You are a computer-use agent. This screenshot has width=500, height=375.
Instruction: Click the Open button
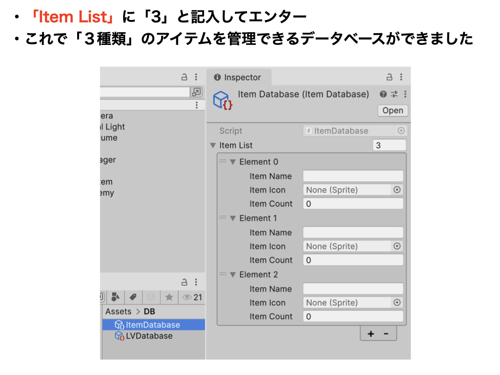point(393,110)
